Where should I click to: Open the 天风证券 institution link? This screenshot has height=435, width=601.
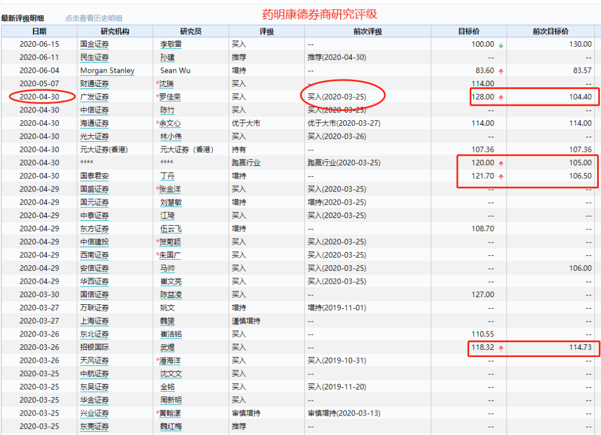[94, 360]
